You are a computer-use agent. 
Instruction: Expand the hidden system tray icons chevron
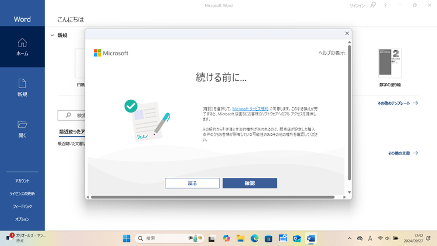[350, 238]
